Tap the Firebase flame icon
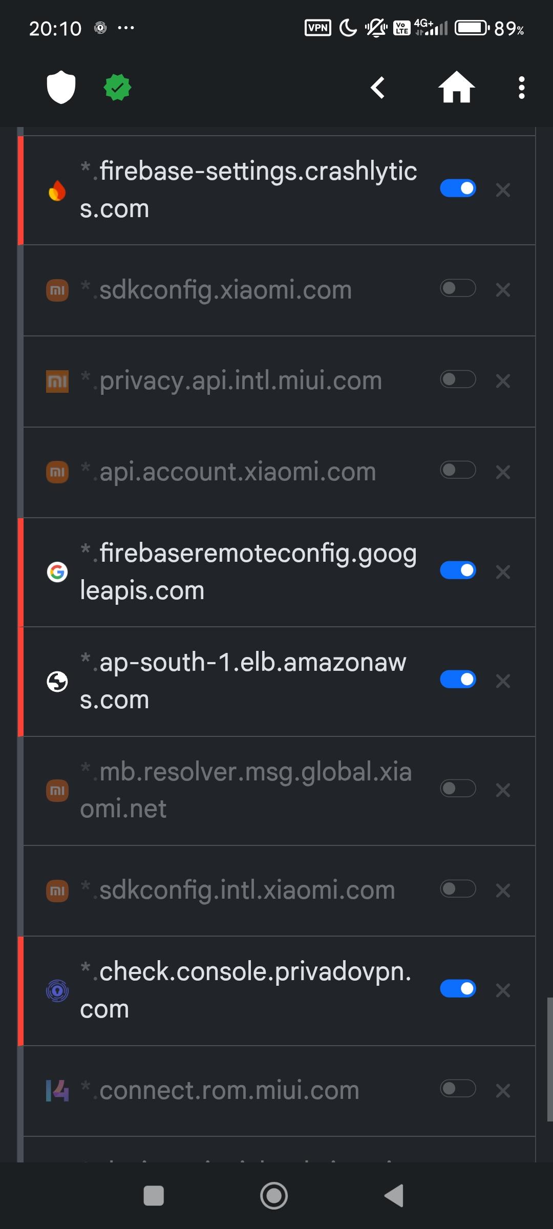 point(57,190)
